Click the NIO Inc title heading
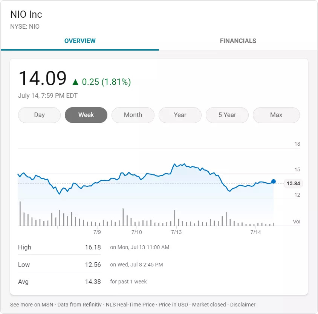The height and width of the screenshot is (314, 318). 26,15
